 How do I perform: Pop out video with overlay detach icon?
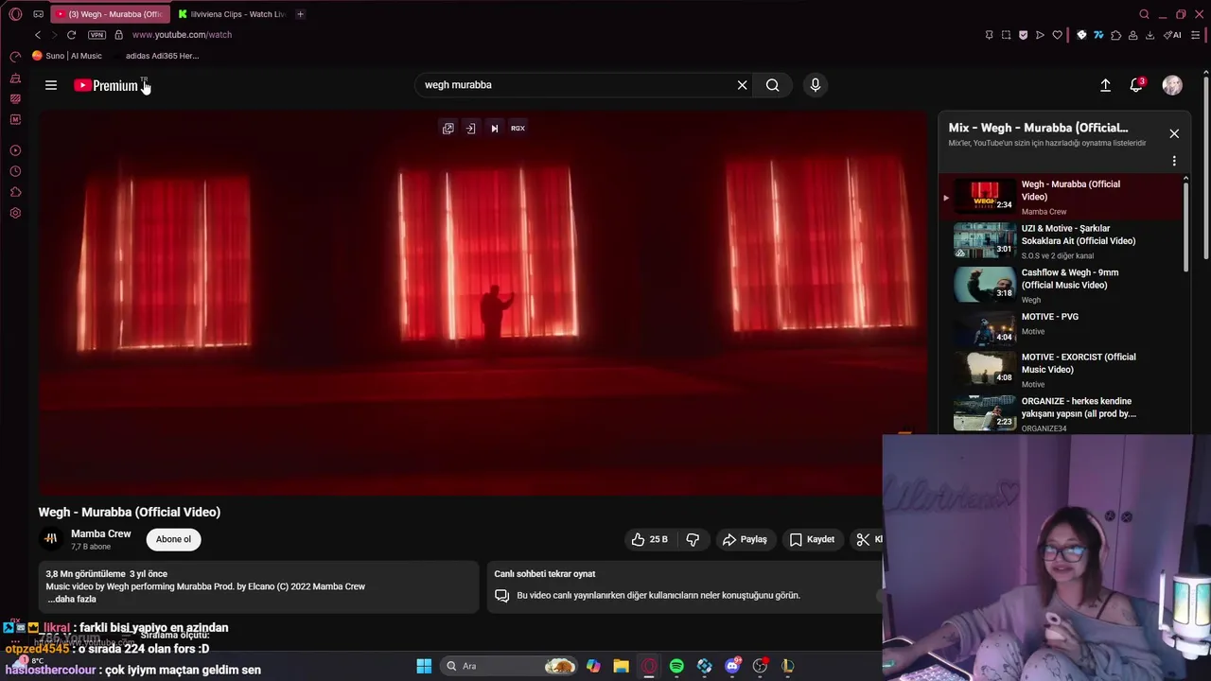[x=448, y=129]
